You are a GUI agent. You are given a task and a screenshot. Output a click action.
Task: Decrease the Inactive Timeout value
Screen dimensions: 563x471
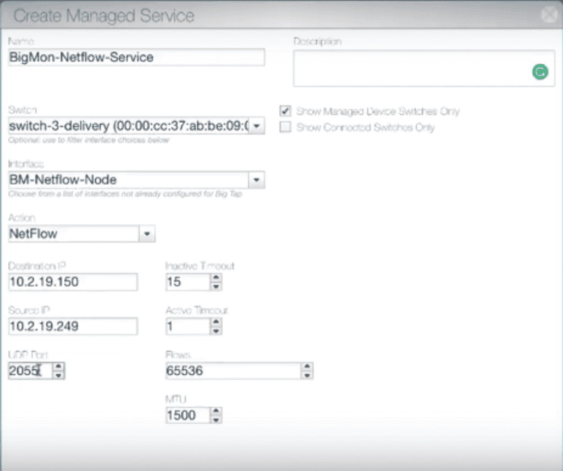pyautogui.click(x=216, y=286)
